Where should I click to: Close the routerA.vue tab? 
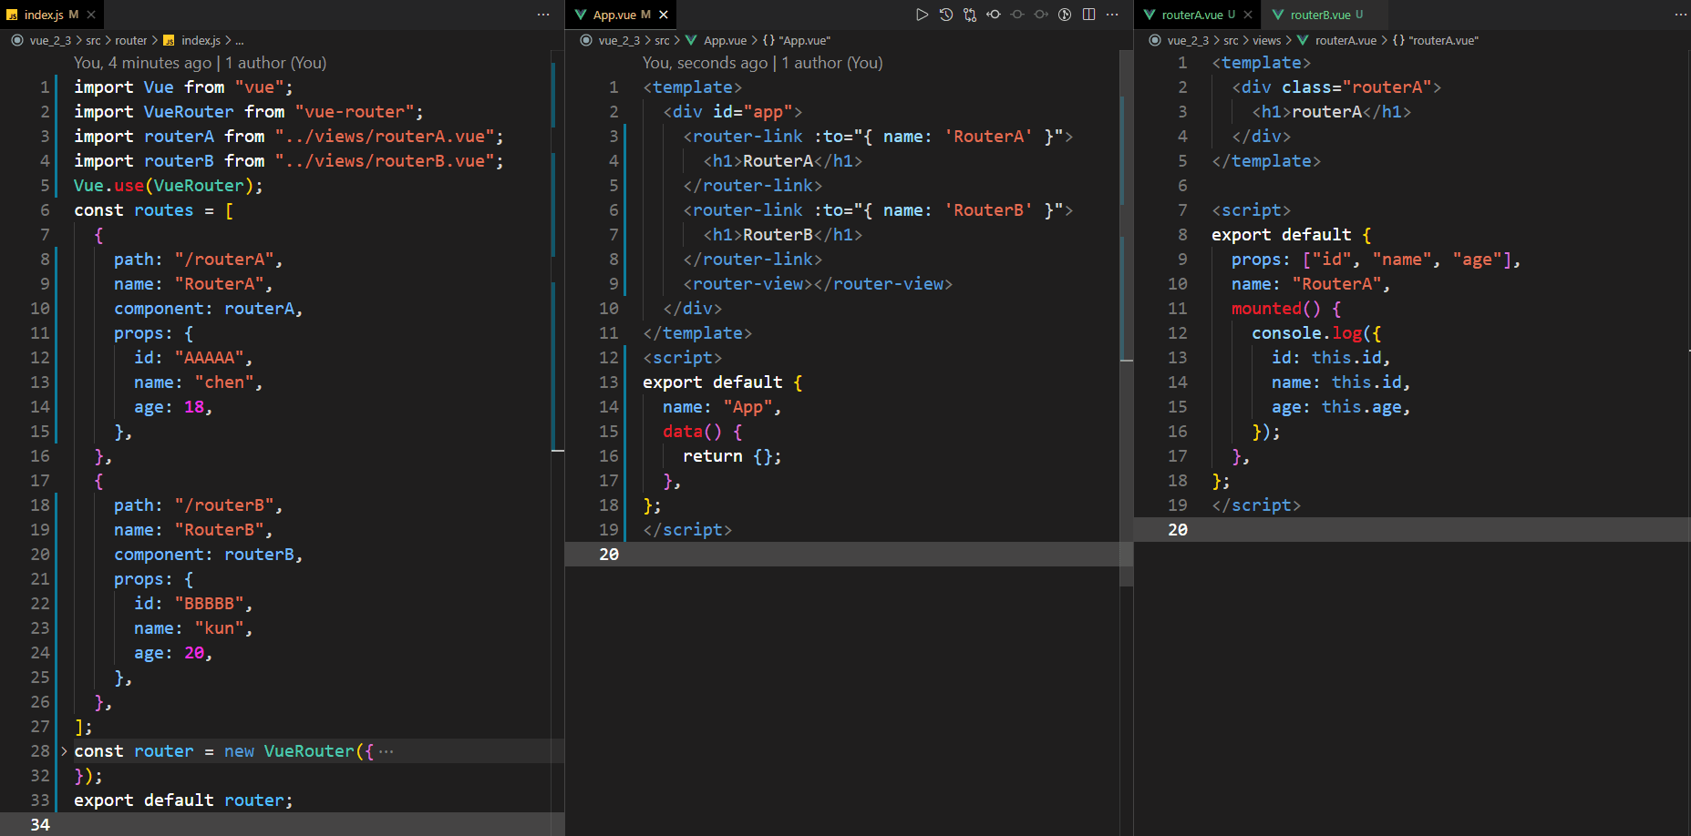pos(1248,15)
